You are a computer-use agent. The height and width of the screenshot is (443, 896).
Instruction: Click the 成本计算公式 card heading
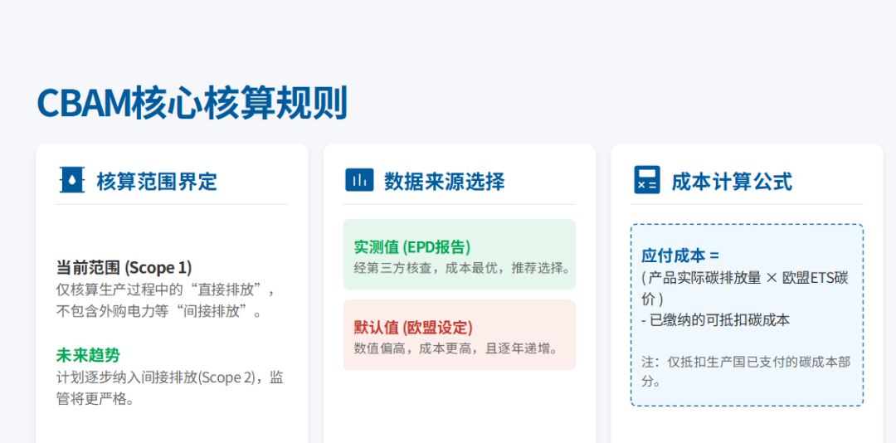(x=731, y=181)
